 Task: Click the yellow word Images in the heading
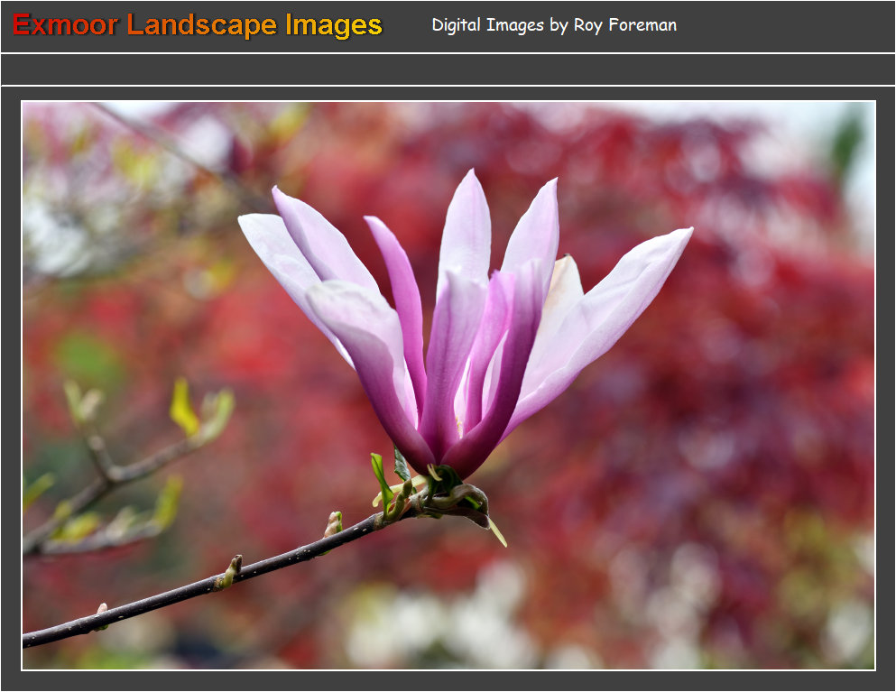334,25
